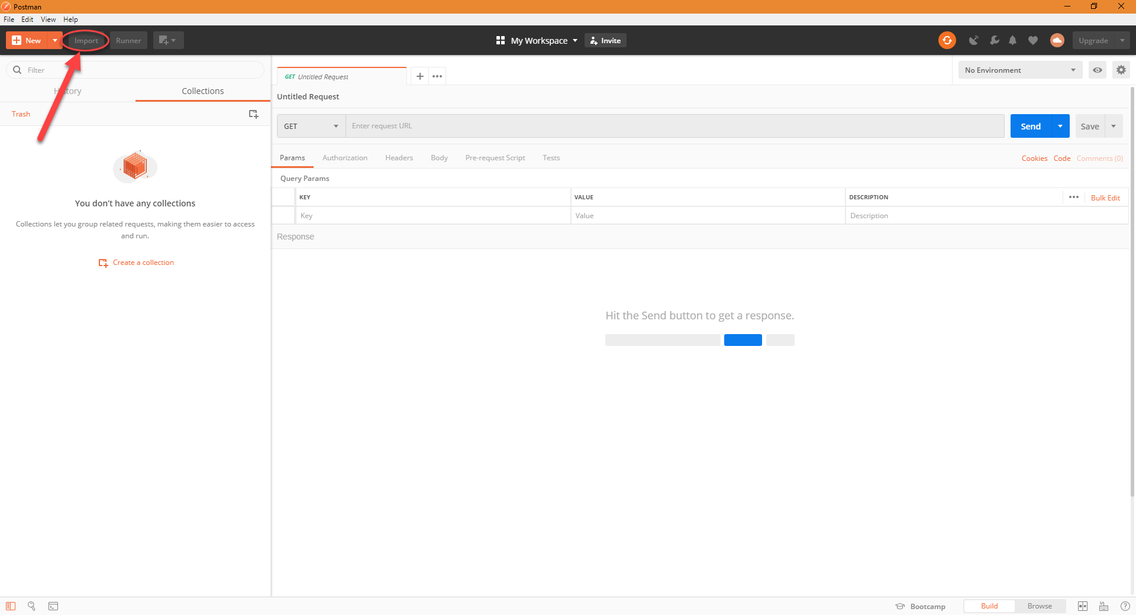Open the View menu
This screenshot has height=615, width=1136.
(49, 20)
